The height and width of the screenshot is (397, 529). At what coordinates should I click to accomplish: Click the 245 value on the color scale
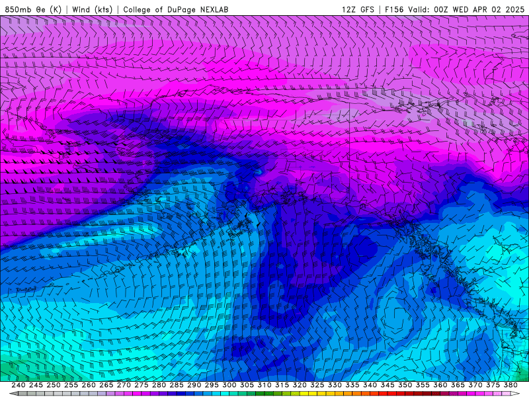[x=36, y=385]
